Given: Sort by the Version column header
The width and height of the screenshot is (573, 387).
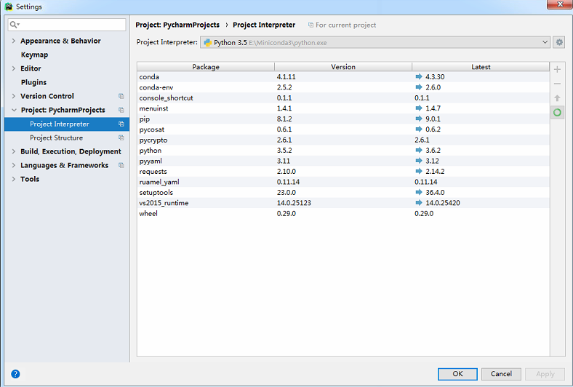Looking at the screenshot, I should (x=343, y=67).
